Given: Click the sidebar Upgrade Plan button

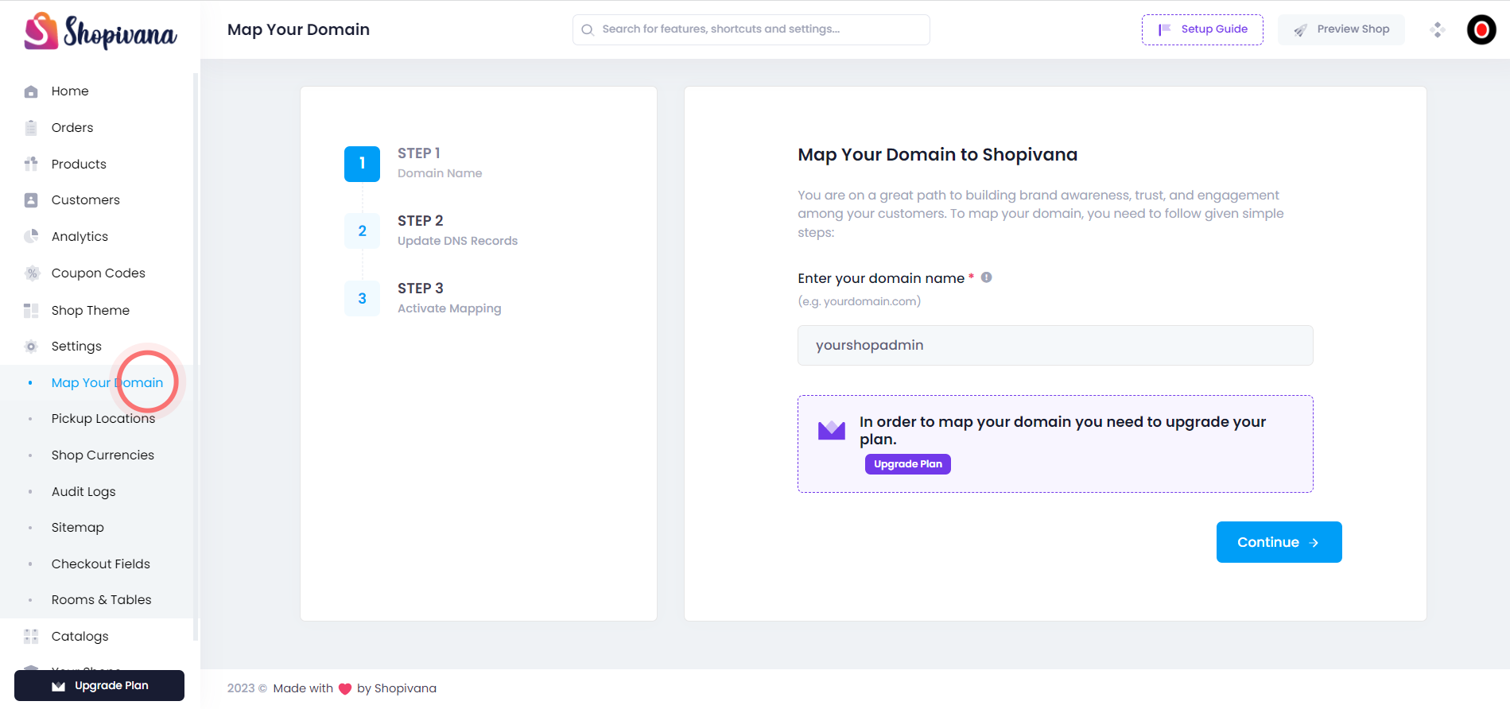Looking at the screenshot, I should tap(99, 685).
